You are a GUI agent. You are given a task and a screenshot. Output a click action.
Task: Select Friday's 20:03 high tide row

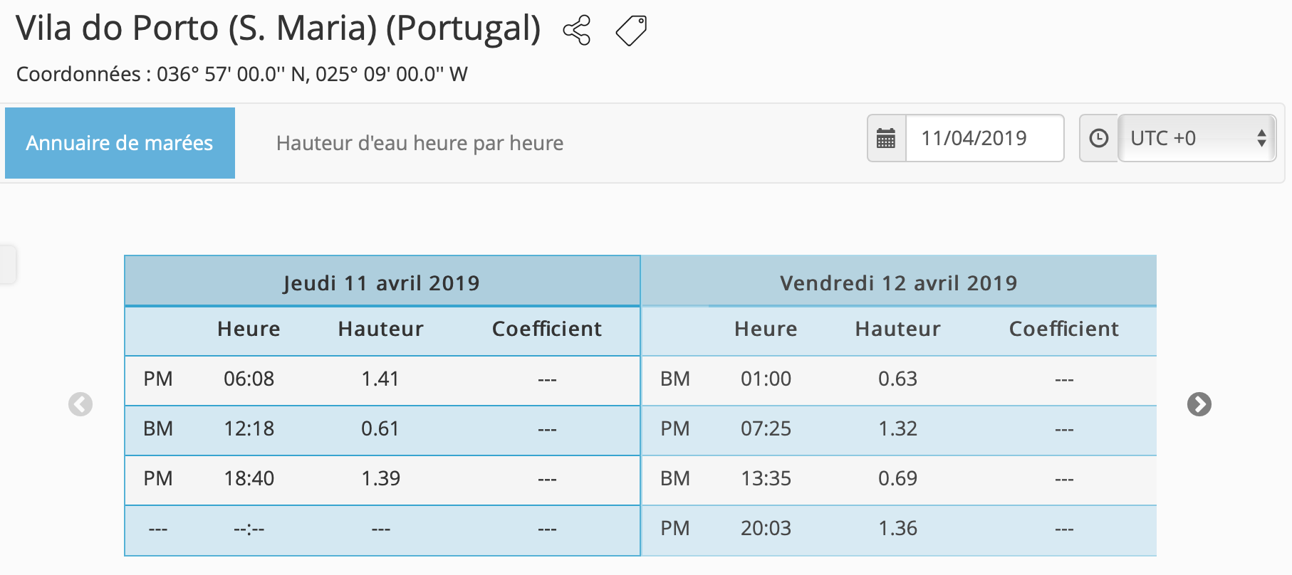pos(898,529)
